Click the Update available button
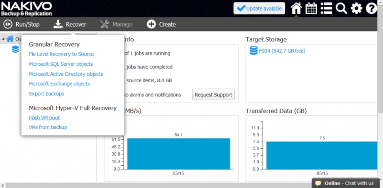The height and width of the screenshot is (188, 383). point(259,8)
